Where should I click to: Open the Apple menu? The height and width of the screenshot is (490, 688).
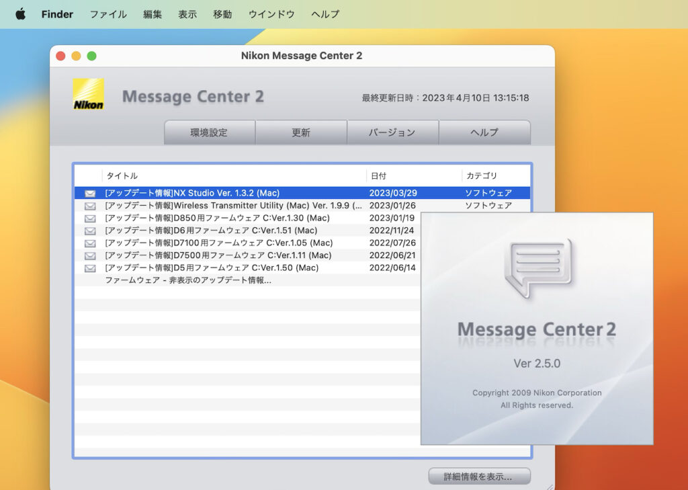[19, 13]
